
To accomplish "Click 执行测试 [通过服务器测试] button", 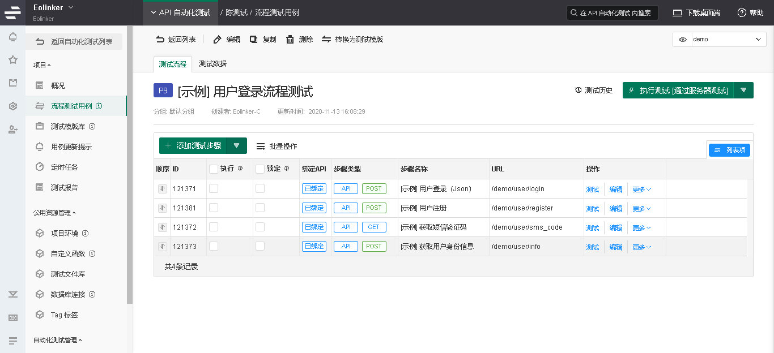I will [x=678, y=91].
